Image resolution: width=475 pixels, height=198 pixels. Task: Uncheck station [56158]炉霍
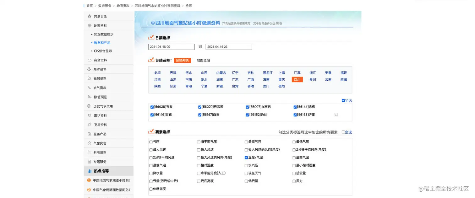295,115
